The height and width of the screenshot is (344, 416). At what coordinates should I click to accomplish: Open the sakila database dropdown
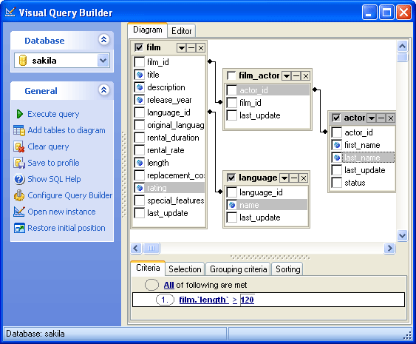pos(103,61)
